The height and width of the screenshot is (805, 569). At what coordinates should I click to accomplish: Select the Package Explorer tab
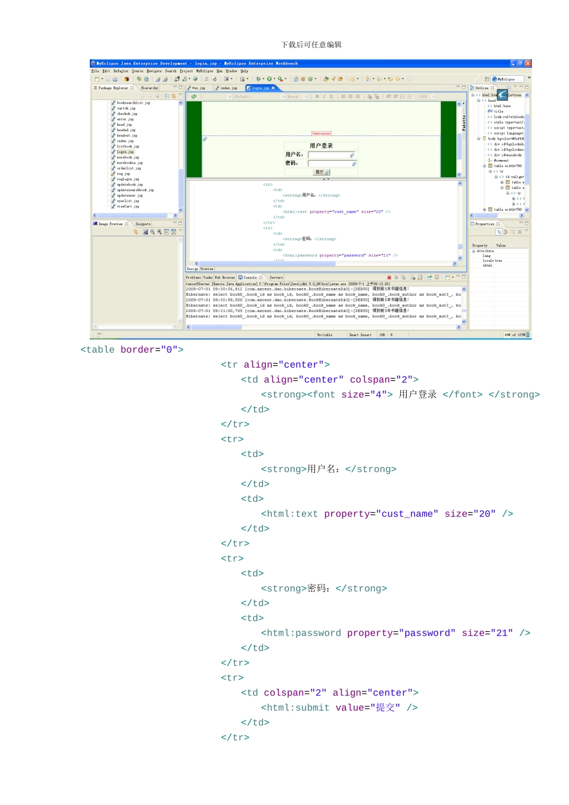(114, 88)
